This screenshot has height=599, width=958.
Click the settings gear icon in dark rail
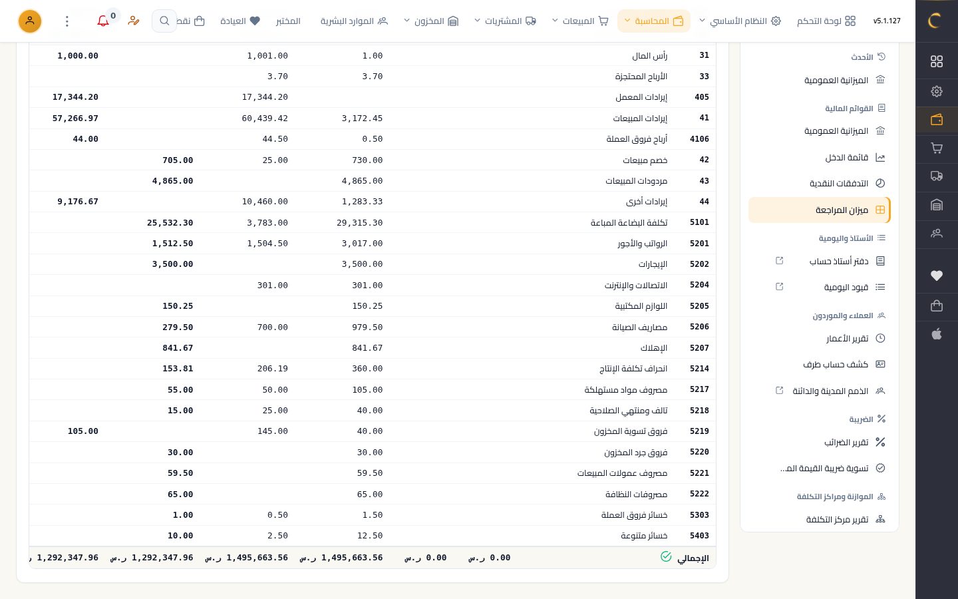coord(937,91)
